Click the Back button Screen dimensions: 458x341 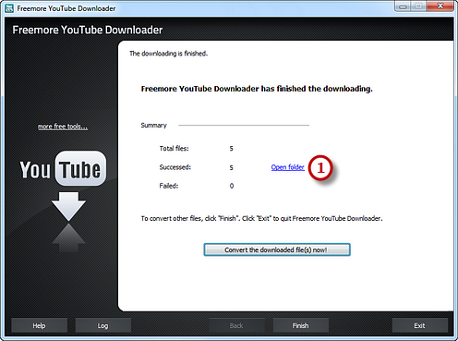(x=236, y=325)
